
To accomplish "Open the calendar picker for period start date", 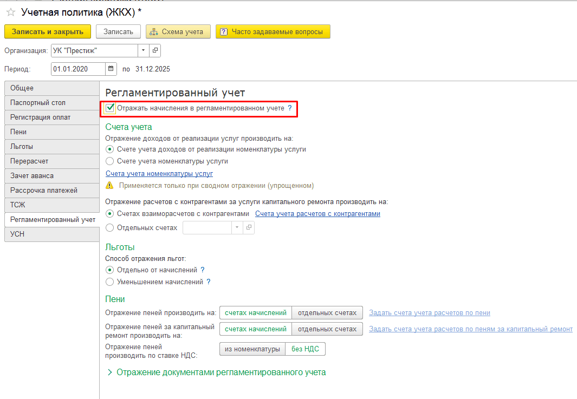I will 111,69.
